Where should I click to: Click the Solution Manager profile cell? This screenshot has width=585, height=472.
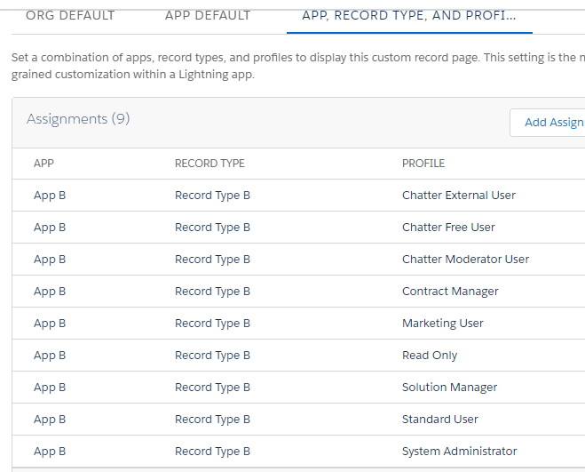pyautogui.click(x=449, y=388)
